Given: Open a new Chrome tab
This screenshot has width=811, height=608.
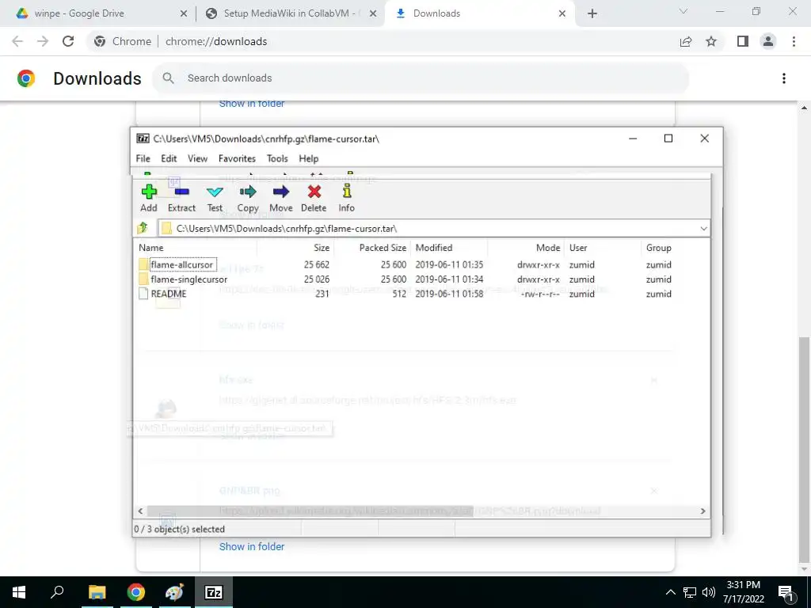Looking at the screenshot, I should 592,14.
